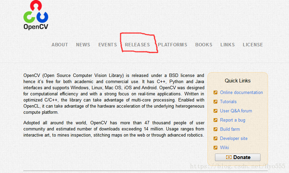289x173 pixels.
Task: Open the ABOUT menu item
Action: pyautogui.click(x=60, y=45)
